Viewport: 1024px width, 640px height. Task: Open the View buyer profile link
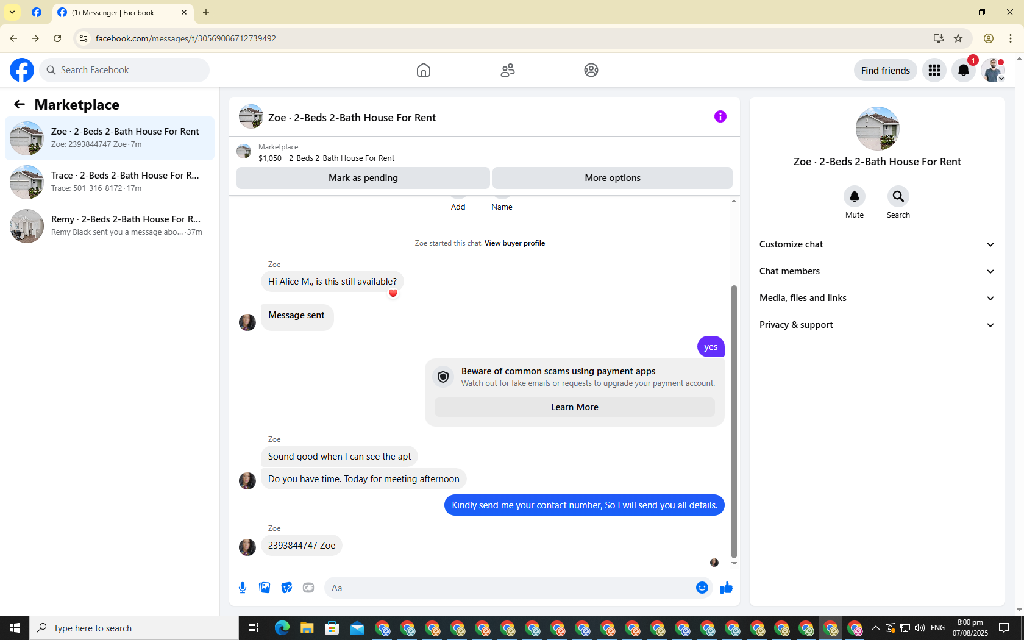click(x=514, y=243)
